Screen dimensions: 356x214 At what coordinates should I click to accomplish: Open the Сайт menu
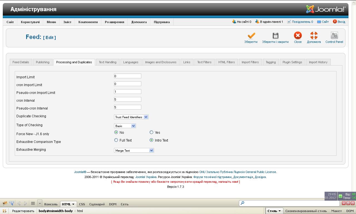[10, 22]
